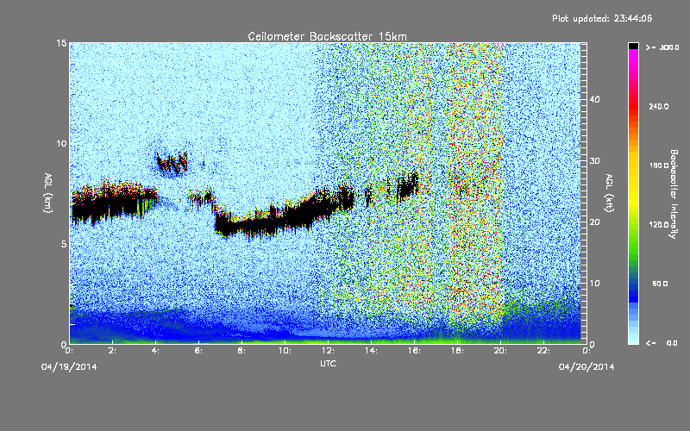This screenshot has height=431, width=690.
Task: Click the "6:" hour tick on the time axis
Action: coord(198,351)
